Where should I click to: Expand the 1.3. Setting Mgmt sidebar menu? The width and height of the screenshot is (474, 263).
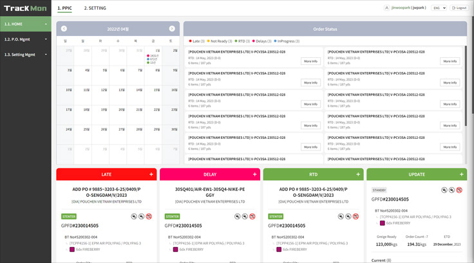[26, 55]
